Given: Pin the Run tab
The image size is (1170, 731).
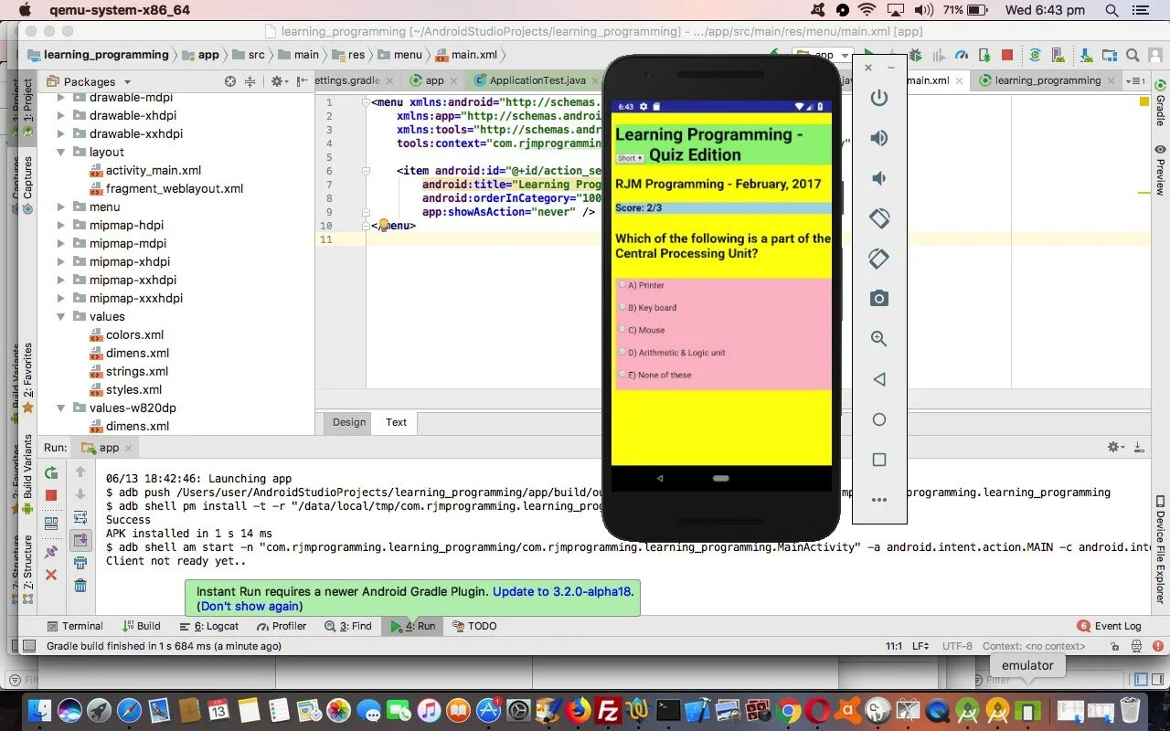Looking at the screenshot, I should click(x=51, y=552).
